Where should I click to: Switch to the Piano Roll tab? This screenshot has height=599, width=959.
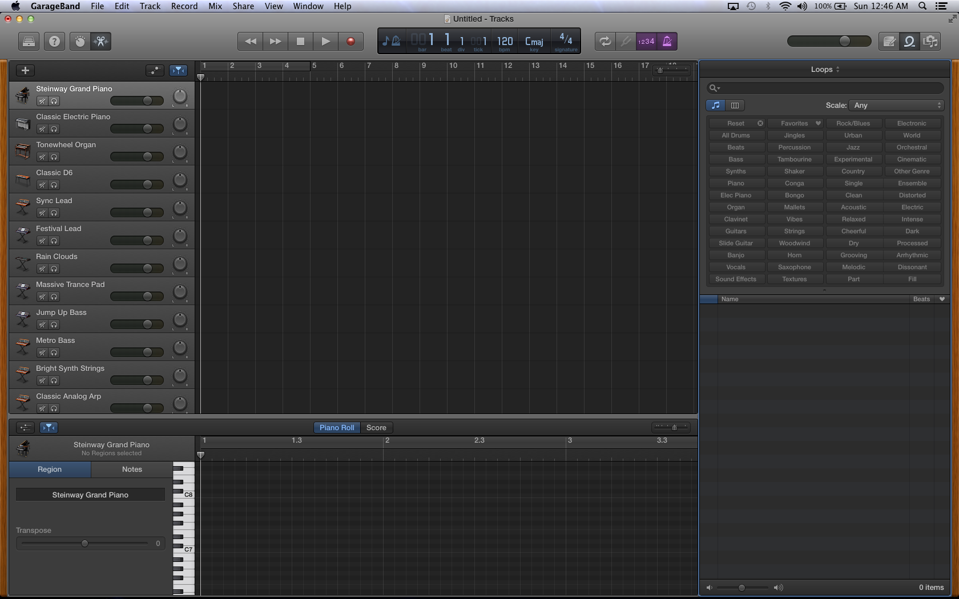tap(337, 427)
